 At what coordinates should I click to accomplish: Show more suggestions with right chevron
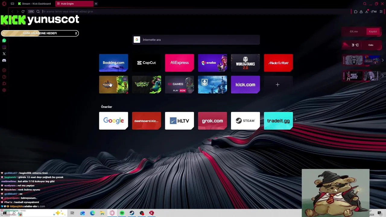click(x=295, y=120)
